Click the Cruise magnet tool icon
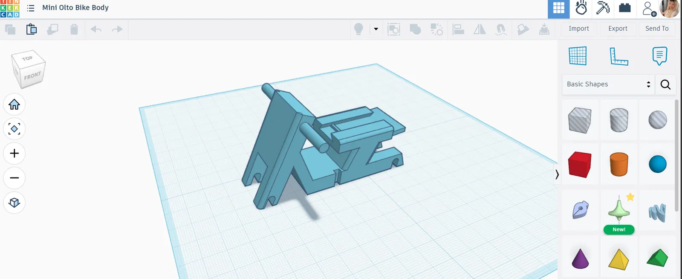The width and height of the screenshot is (682, 279). point(501,29)
